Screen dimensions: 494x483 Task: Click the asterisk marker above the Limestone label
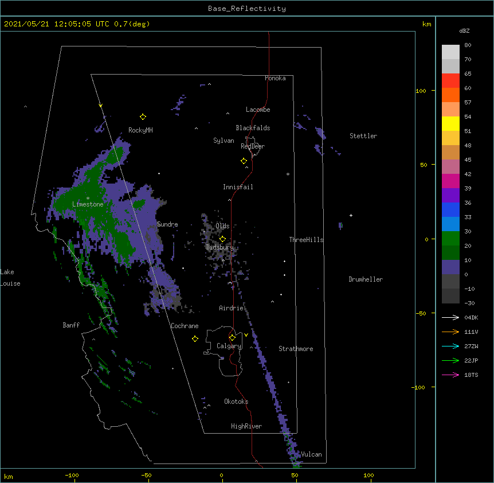pos(88,198)
